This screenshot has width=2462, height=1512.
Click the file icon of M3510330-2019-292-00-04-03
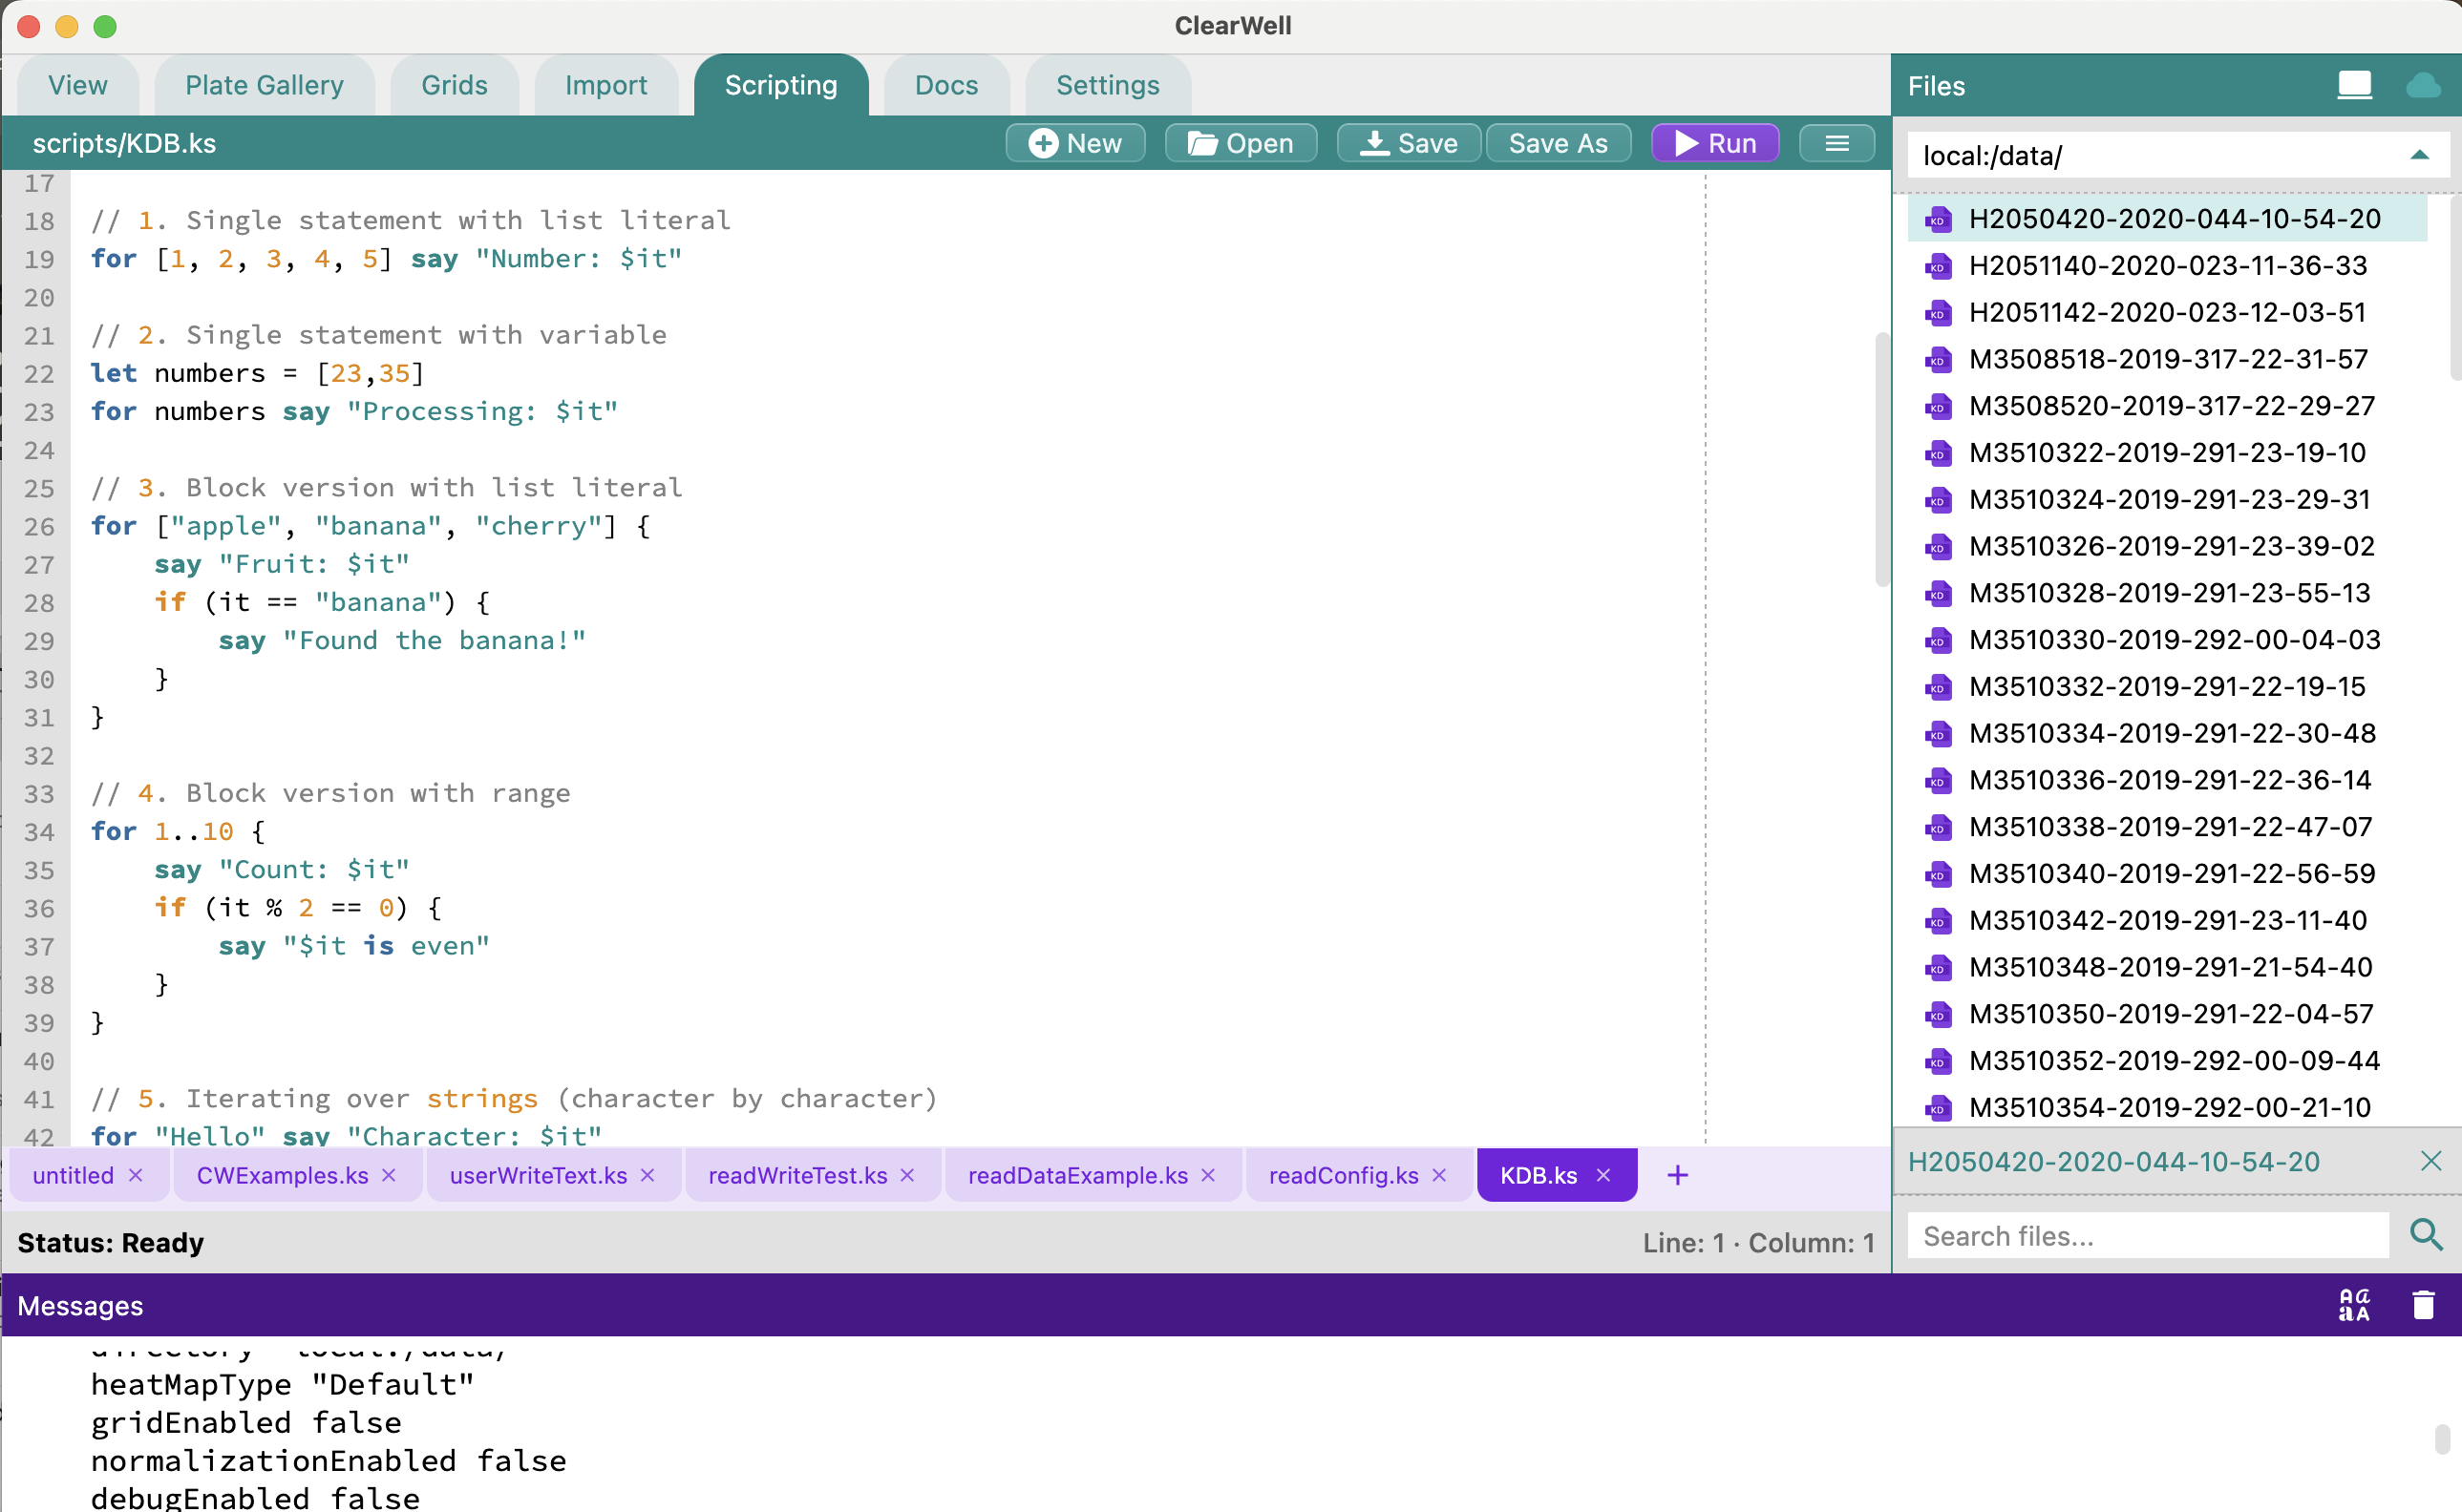[x=1938, y=640]
